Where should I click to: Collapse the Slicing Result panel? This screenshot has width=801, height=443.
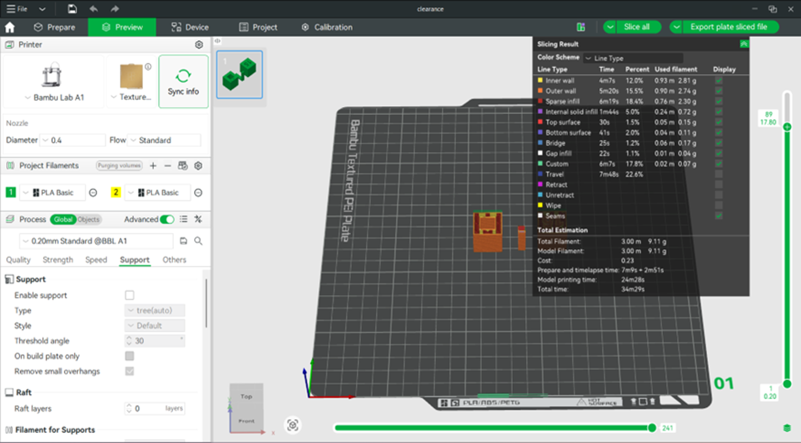pyautogui.click(x=744, y=44)
